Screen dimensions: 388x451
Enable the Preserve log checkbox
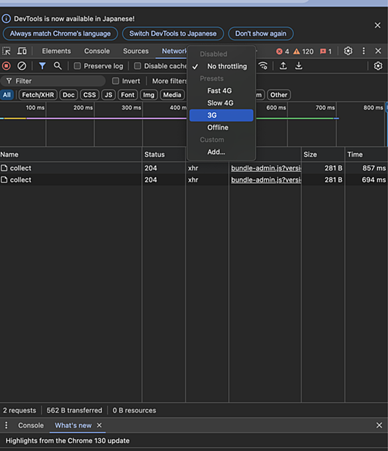click(x=77, y=66)
